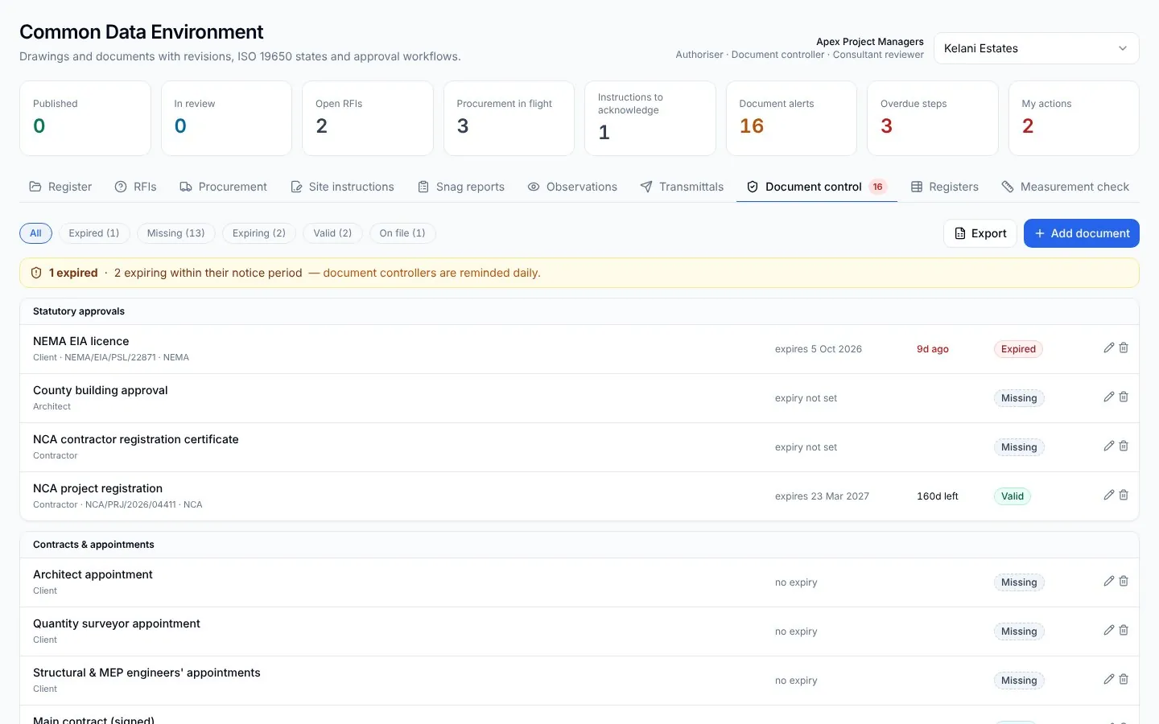Delete the County building approval entry

point(1124,397)
